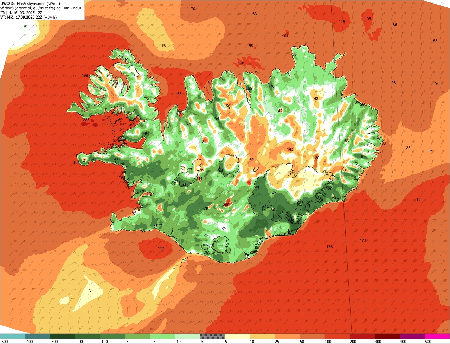Choose the legend swatch for -500 to -400
This screenshot has width=450, height=344.
[x=12, y=336]
